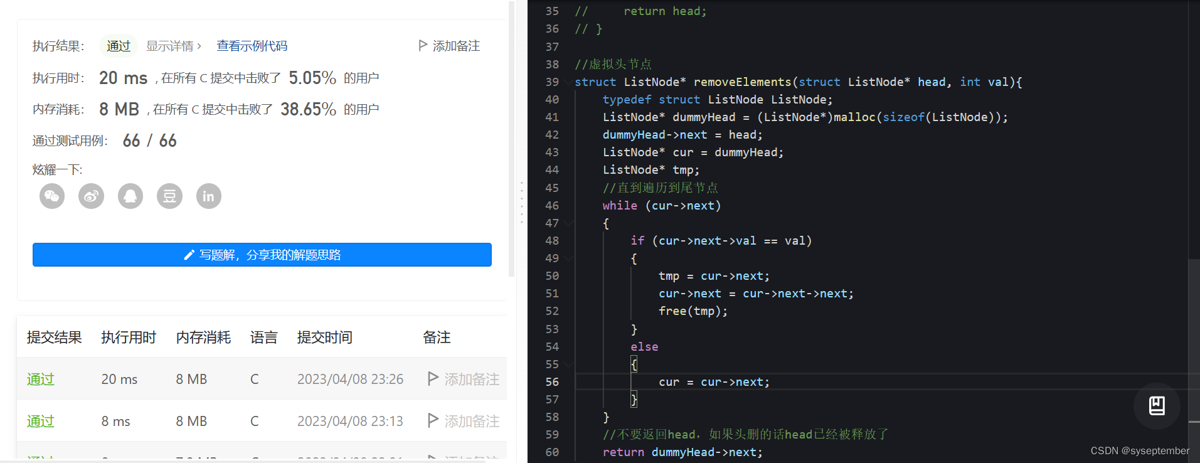Share result via Weibo icon
Image resolution: width=1200 pixels, height=463 pixels.
pos(91,196)
